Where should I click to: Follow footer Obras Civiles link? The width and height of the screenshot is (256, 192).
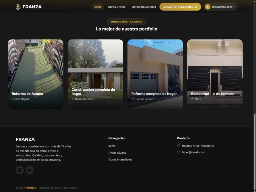117,153
